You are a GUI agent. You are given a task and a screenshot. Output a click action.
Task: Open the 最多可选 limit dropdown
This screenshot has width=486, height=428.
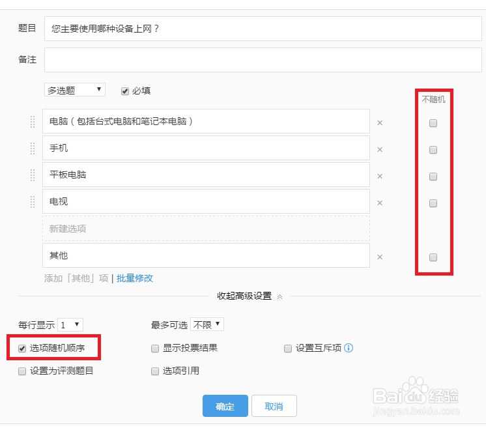207,324
